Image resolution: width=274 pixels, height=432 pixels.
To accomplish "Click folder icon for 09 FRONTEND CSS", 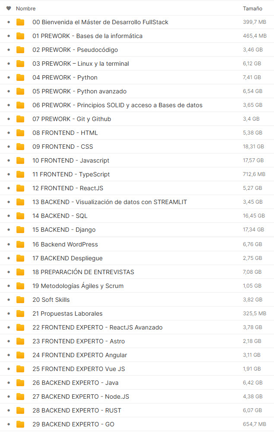I will 20,147.
